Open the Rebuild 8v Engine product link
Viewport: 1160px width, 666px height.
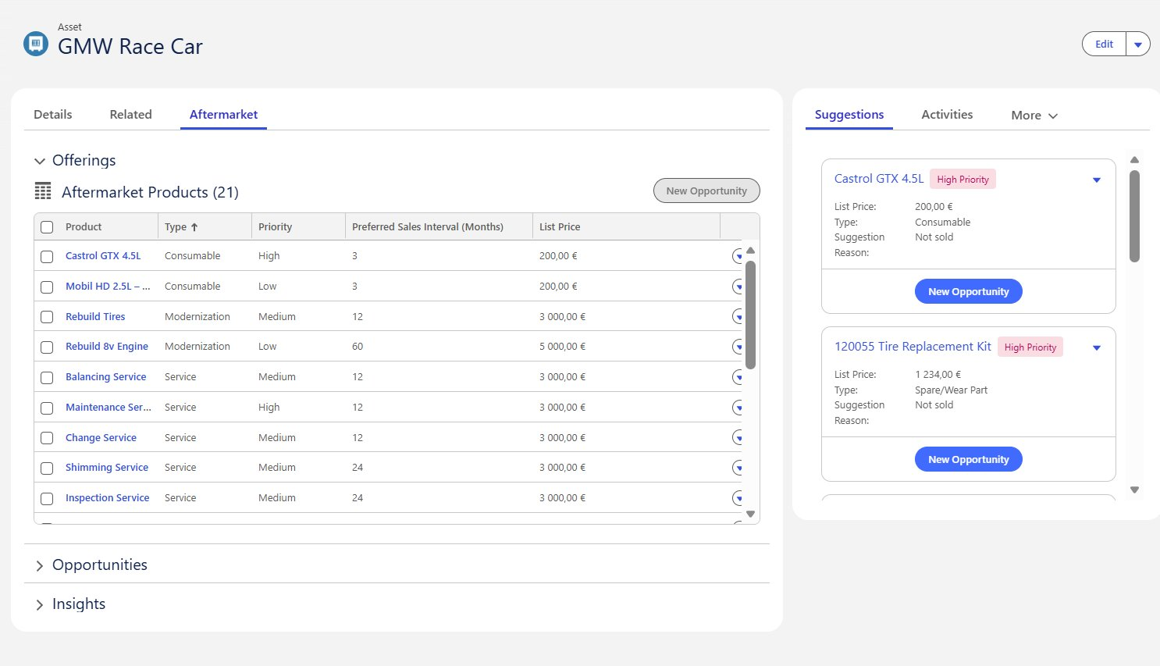107,347
